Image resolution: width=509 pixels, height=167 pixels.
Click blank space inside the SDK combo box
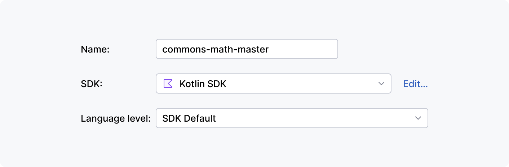(306, 83)
